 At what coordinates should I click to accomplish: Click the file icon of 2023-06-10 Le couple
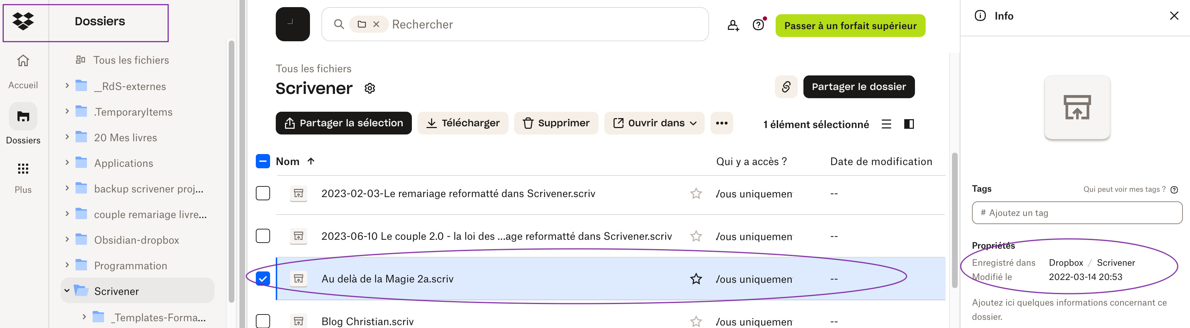click(x=299, y=236)
